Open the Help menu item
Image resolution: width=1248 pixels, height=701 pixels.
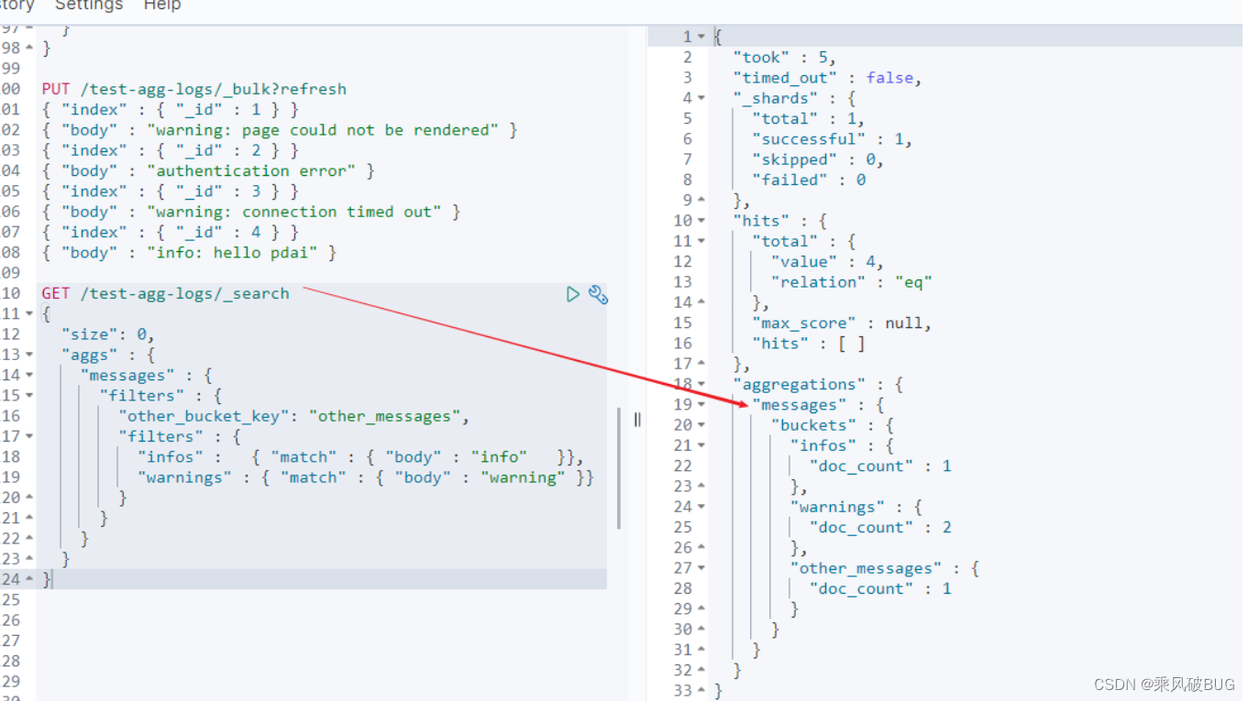[x=162, y=5]
